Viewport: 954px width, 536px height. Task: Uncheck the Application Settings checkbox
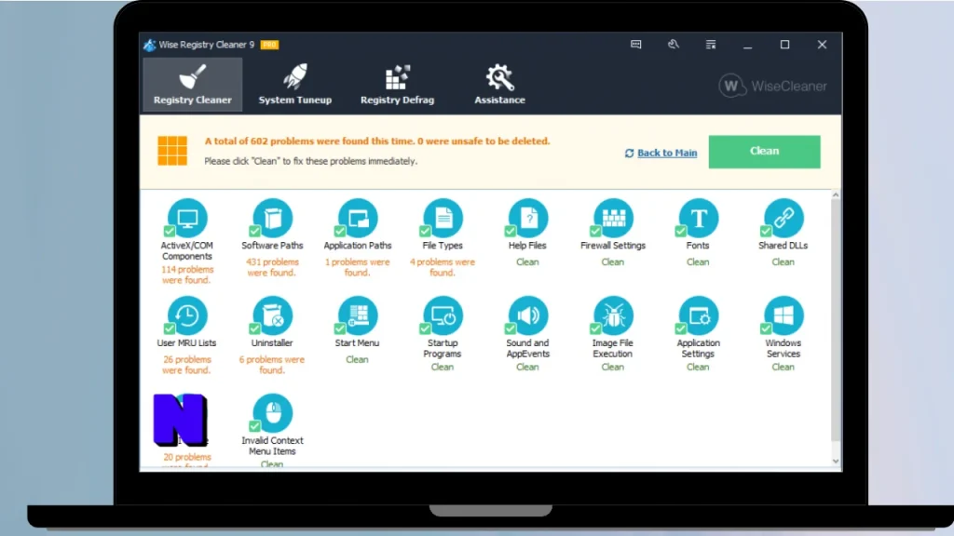(x=681, y=328)
